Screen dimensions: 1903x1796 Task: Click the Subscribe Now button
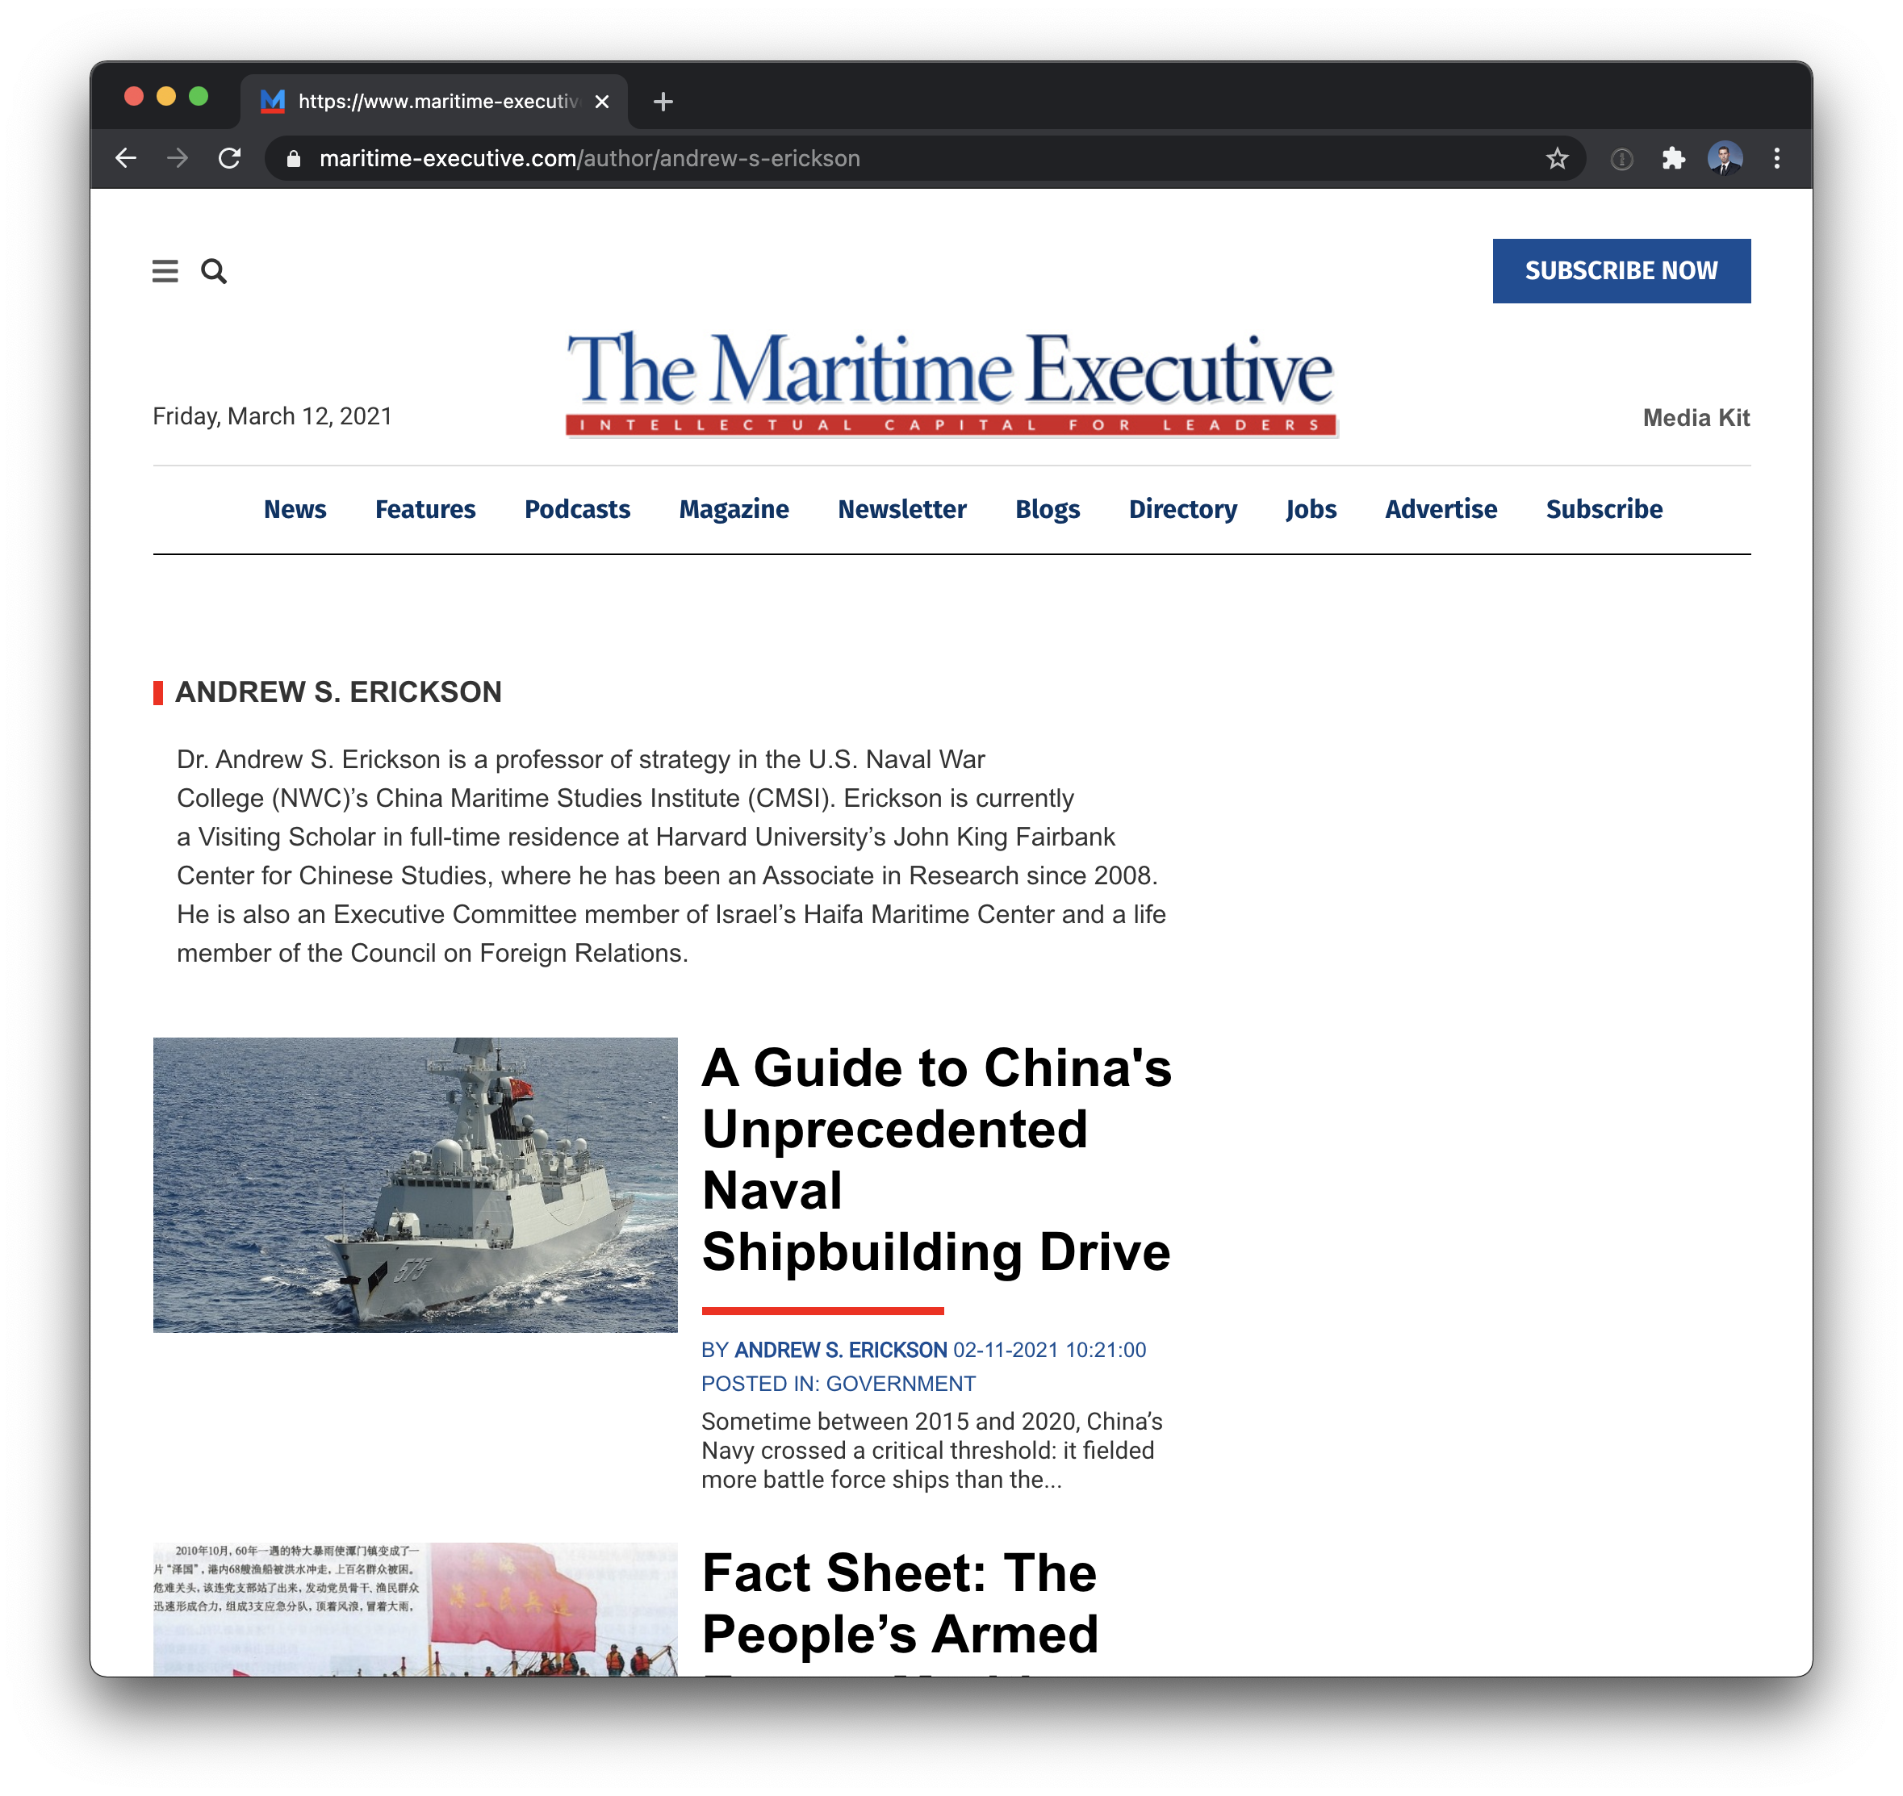1621,271
